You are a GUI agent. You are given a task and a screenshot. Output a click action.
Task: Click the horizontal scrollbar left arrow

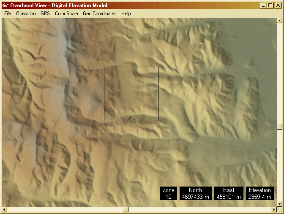coord(5,210)
